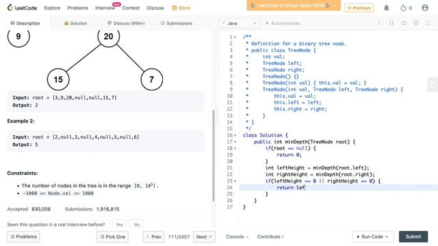
Task: Click tree node 15 in diagram
Action: 58,79
